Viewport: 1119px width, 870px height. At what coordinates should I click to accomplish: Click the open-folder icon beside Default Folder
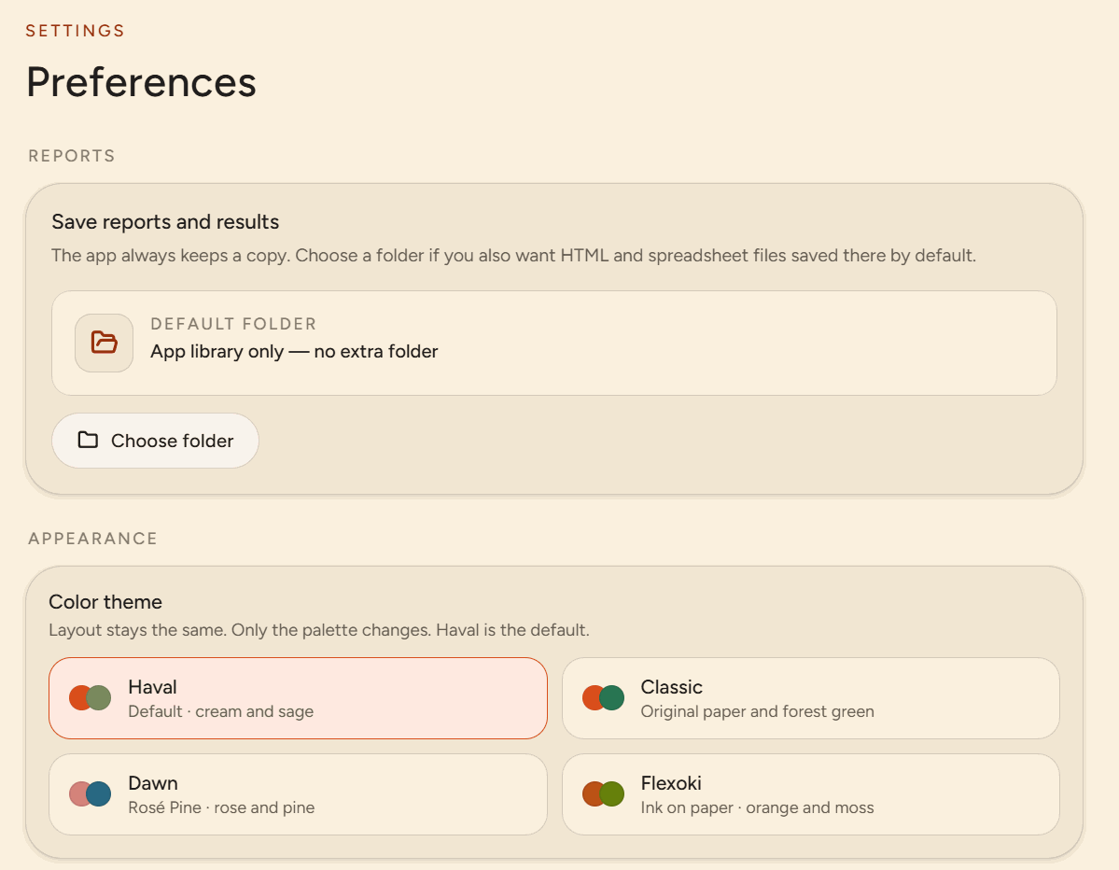click(105, 343)
